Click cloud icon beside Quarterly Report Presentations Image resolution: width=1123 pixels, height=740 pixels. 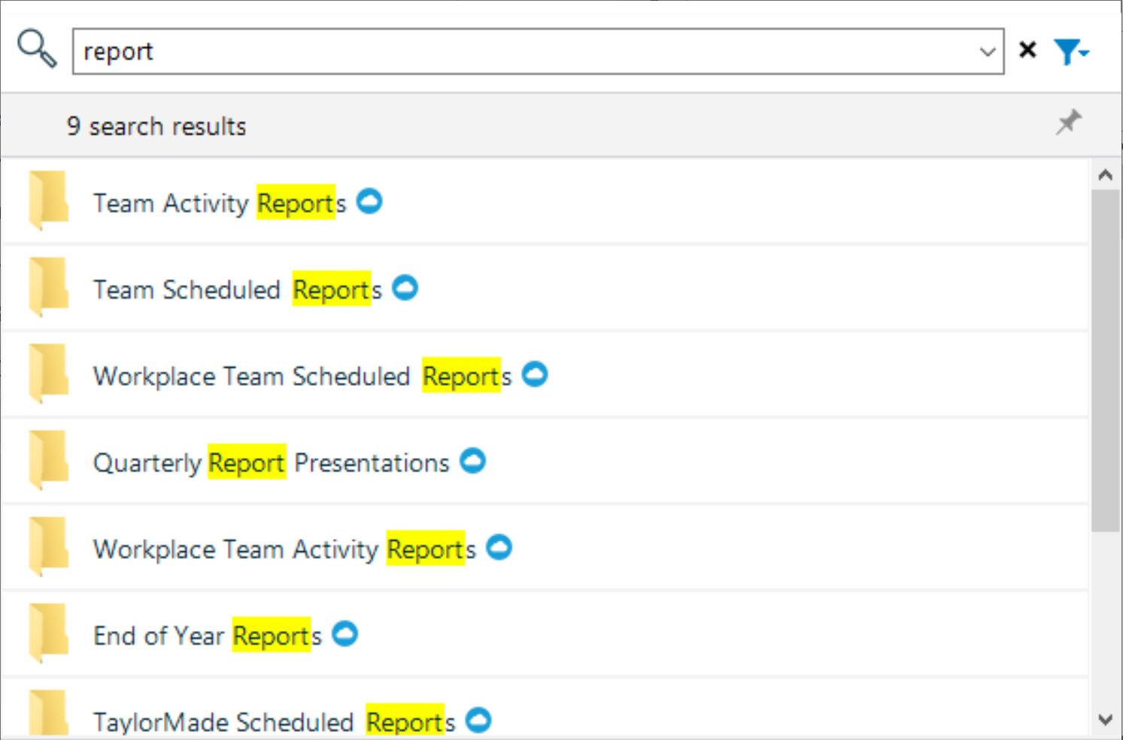[473, 460]
